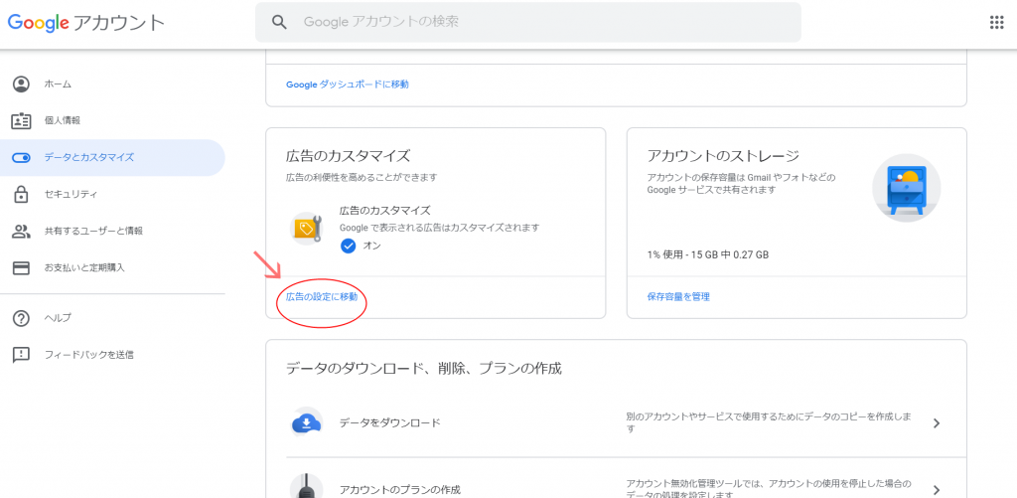Click the ヘルプ question mark icon
1017x498 pixels.
(22, 318)
